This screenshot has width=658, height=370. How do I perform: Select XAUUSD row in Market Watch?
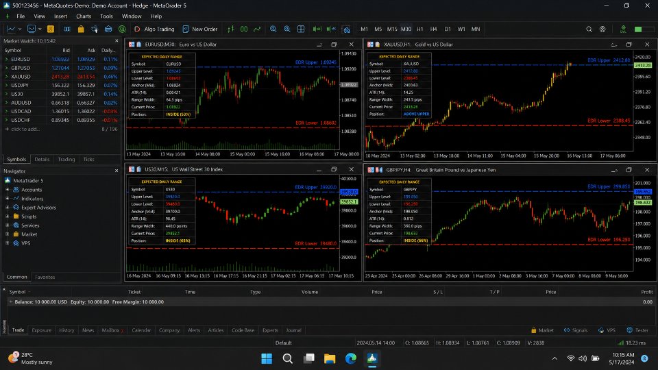click(x=61, y=76)
